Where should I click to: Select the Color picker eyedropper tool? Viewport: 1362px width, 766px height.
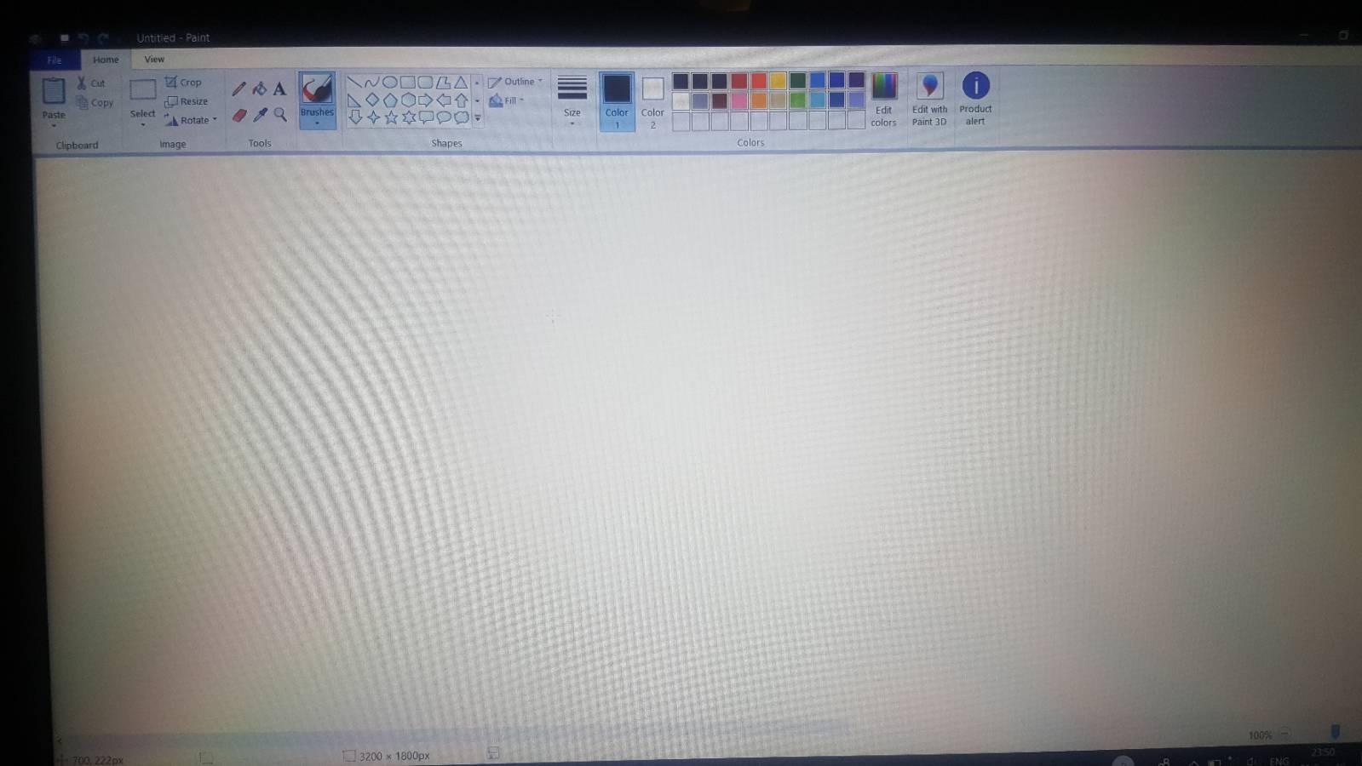[x=260, y=115]
